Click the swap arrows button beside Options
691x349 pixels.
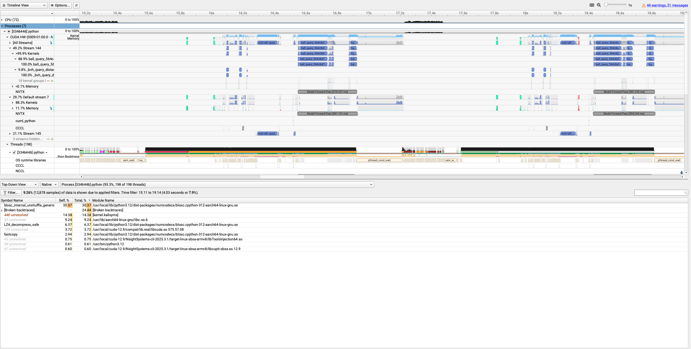pos(76,5)
